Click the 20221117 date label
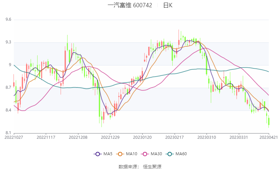 coord(45,137)
